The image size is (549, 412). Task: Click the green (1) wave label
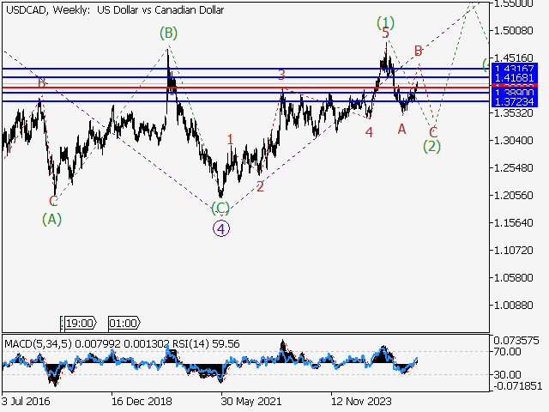(386, 22)
